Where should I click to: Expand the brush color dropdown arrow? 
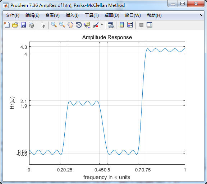[102, 25]
